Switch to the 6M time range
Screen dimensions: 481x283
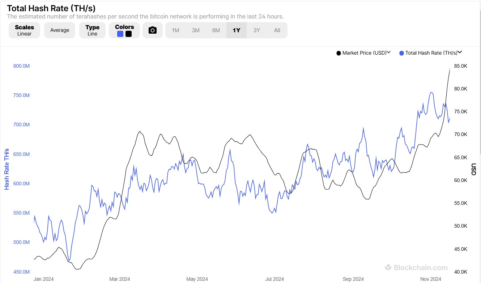pos(216,30)
